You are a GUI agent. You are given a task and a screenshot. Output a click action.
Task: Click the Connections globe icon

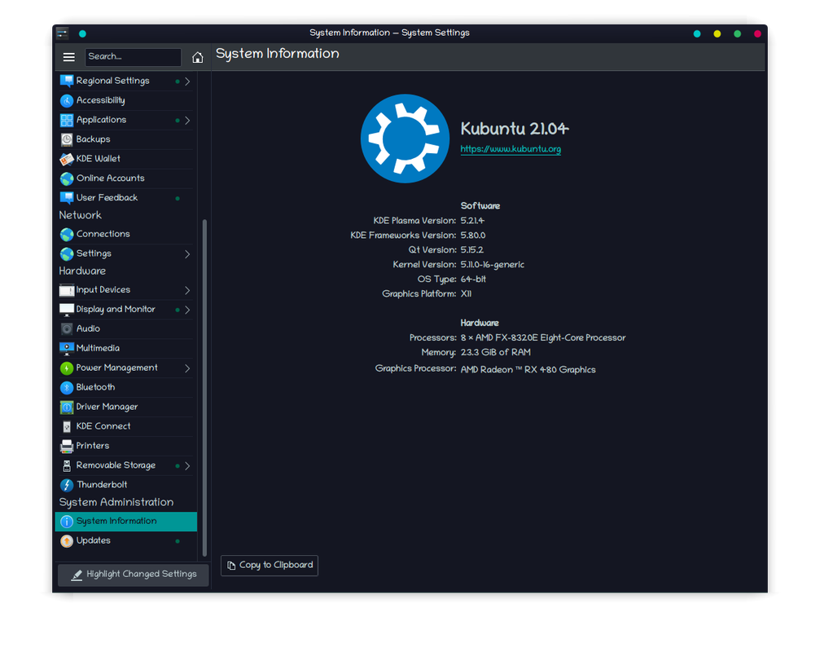coord(67,235)
